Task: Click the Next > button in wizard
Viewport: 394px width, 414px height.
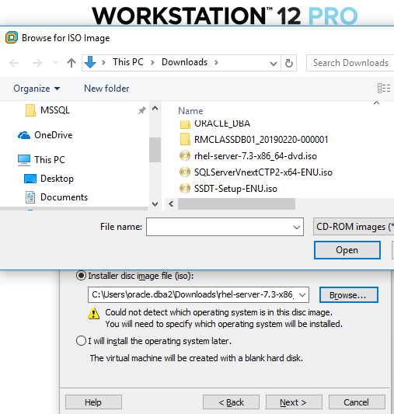Action: pos(294,402)
